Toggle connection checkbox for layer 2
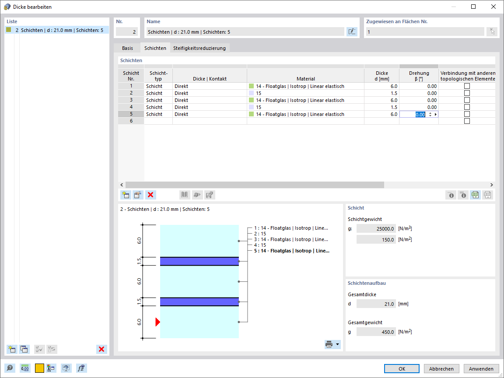Image resolution: width=504 pixels, height=378 pixels. pyautogui.click(x=467, y=93)
